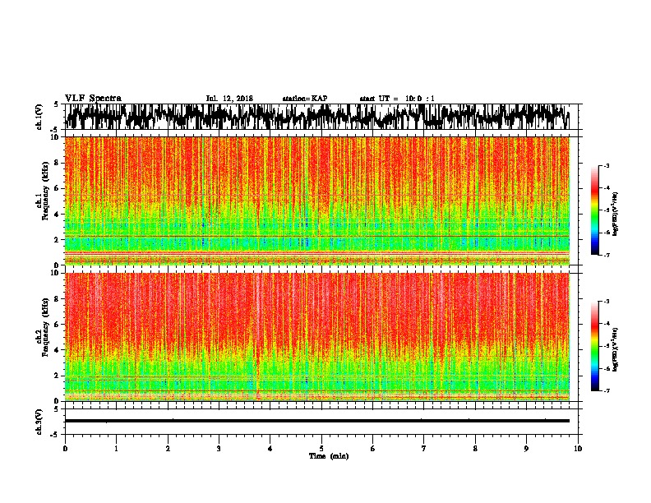Click the ch.1 spectrogram color scale bar
This screenshot has width=651, height=503.
pos(595,210)
